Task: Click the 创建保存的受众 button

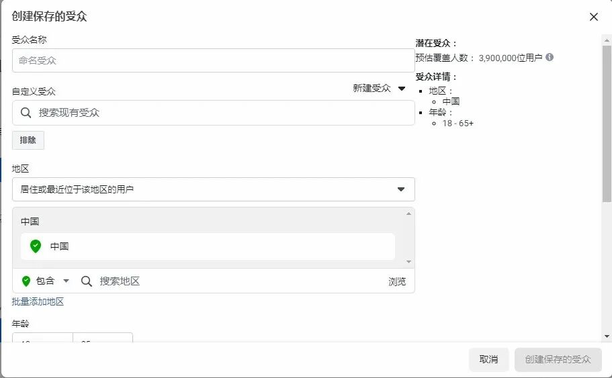Action: point(558,359)
